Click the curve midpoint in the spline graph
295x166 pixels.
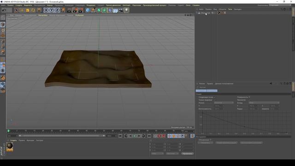coord(244,127)
